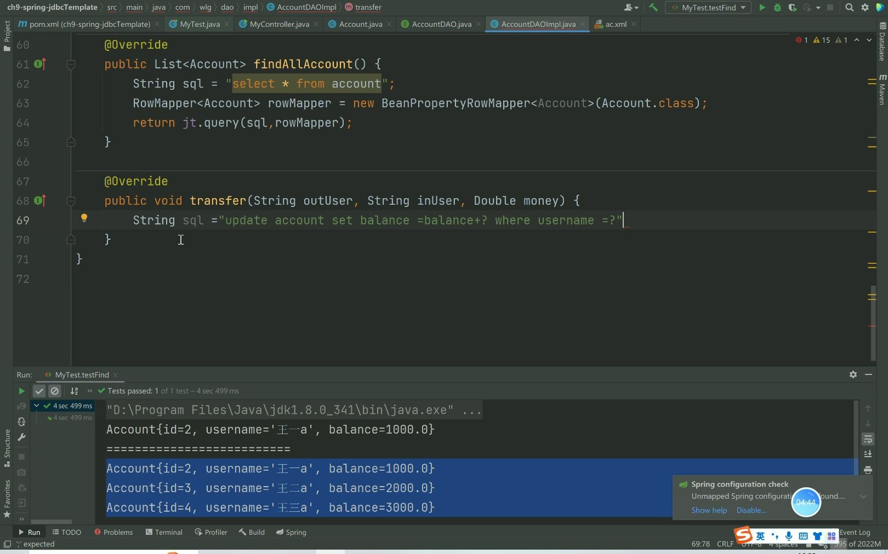Toggle auto-test rerun icon in Run sidebar

(x=21, y=422)
